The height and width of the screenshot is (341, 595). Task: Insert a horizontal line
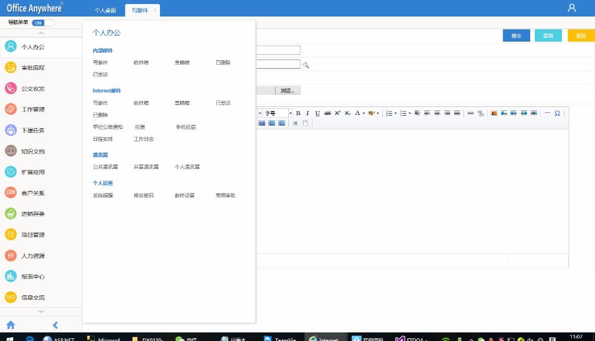coord(547,113)
